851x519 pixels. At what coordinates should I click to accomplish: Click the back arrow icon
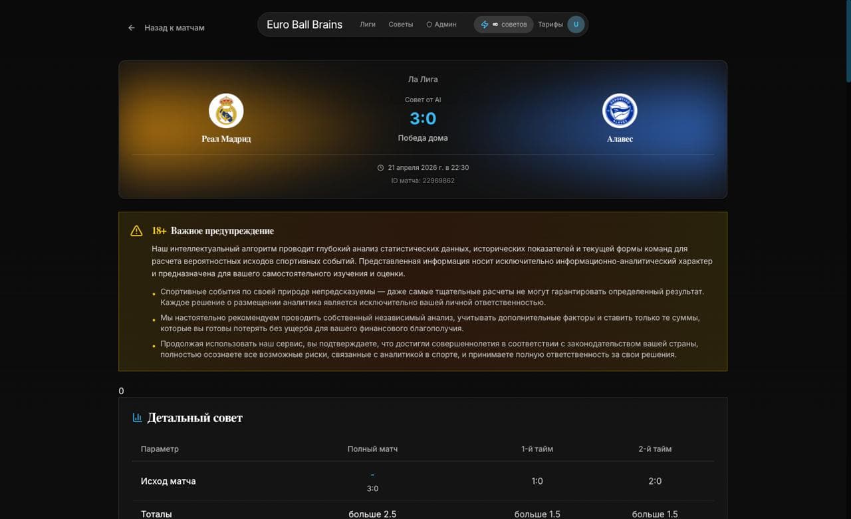point(132,28)
